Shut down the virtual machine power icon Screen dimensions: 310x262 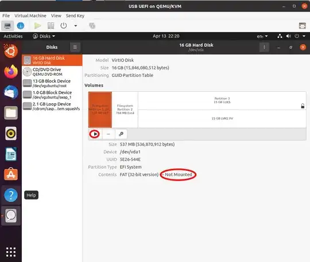tap(64, 26)
